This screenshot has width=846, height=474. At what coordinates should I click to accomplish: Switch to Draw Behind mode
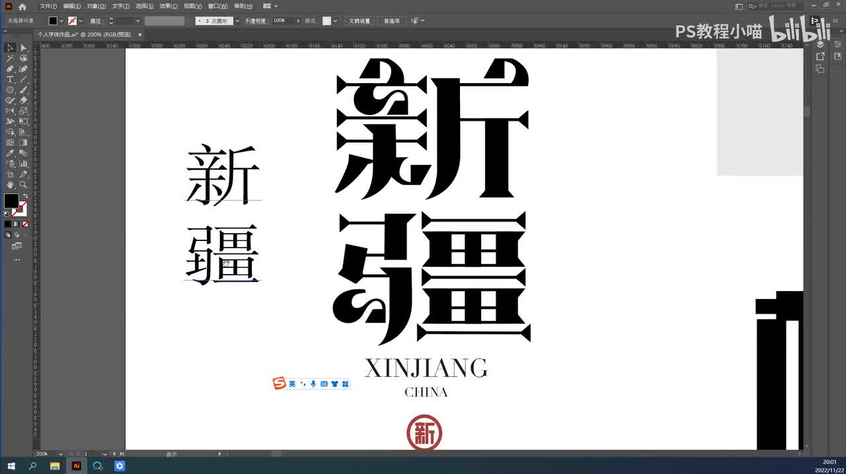(x=17, y=234)
